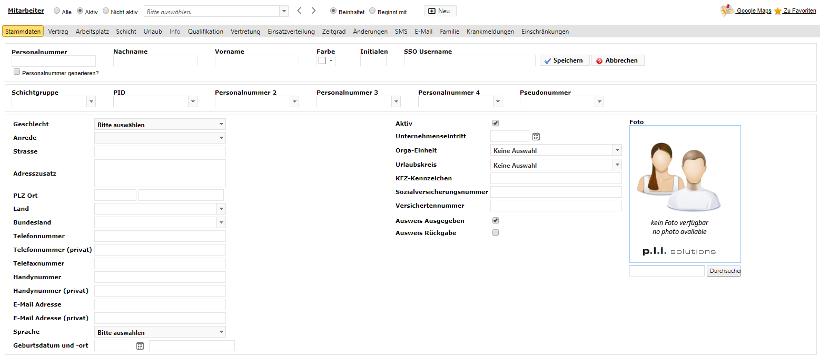Enable Personalnummer generieren checkbox
This screenshot has width=820, height=357.
coord(17,72)
